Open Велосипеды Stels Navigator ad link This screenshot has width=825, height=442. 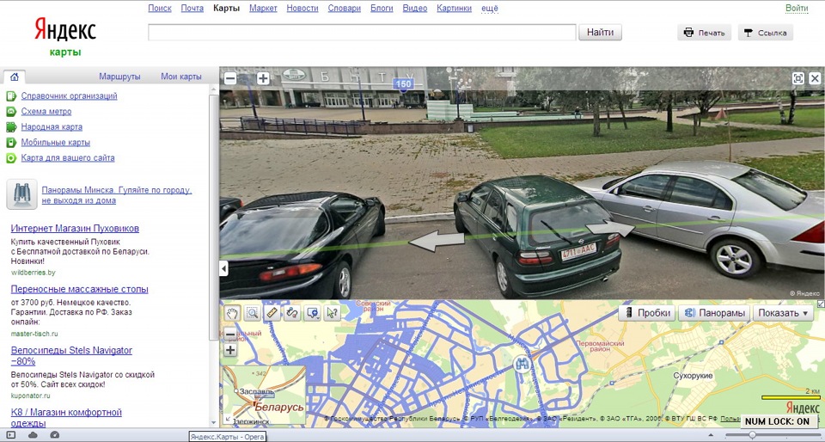tap(71, 356)
